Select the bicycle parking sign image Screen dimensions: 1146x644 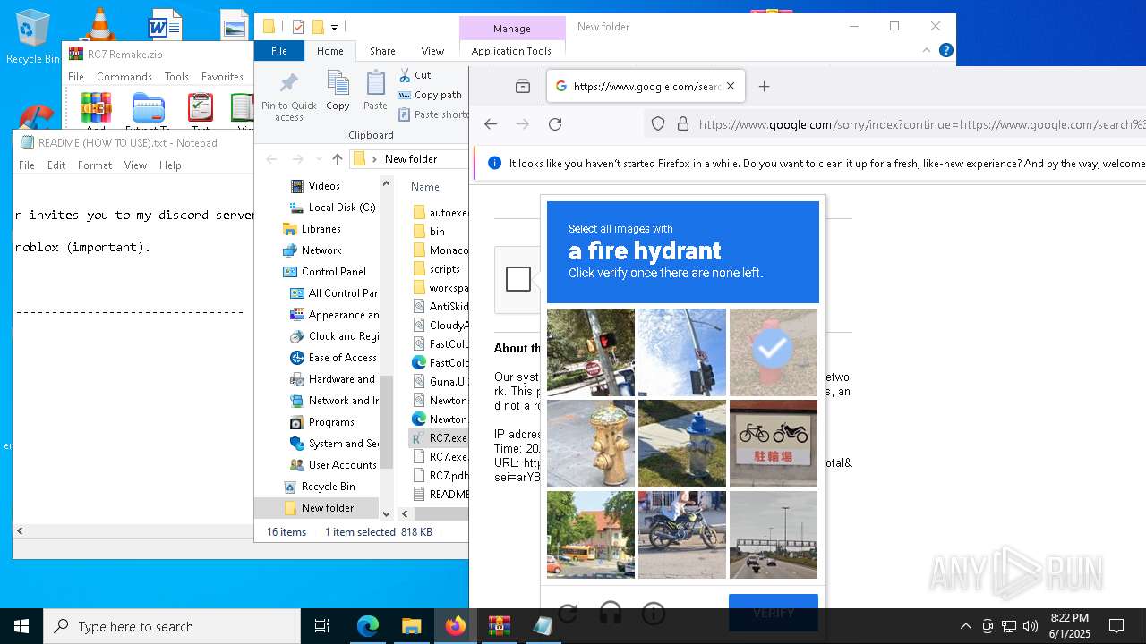[x=774, y=444]
